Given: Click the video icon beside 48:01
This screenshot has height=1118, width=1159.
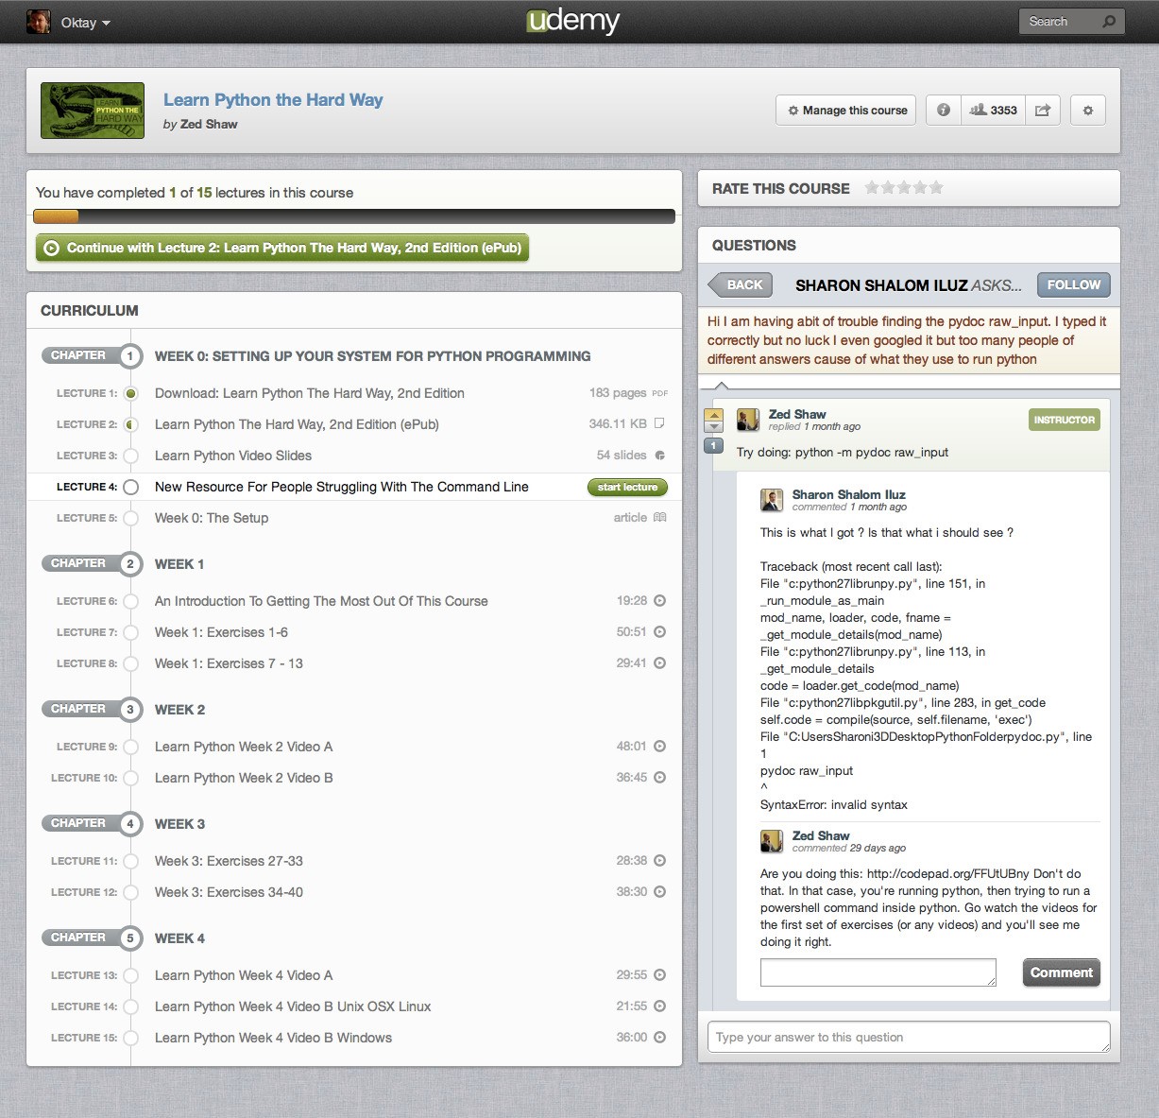Looking at the screenshot, I should [x=659, y=746].
